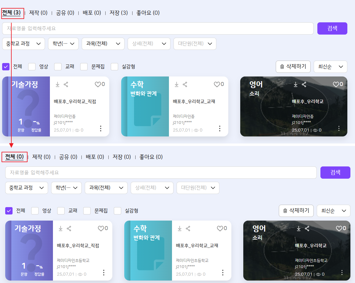Select the 전체 (0) tab
Image resolution: width=355 pixels, height=283 pixels.
click(x=14, y=157)
